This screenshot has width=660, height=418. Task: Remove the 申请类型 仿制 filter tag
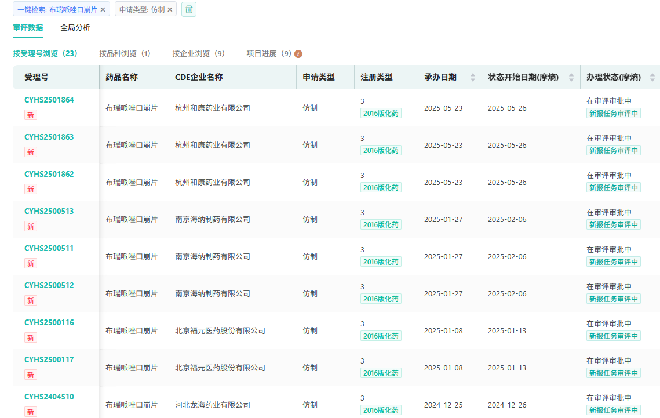point(170,10)
